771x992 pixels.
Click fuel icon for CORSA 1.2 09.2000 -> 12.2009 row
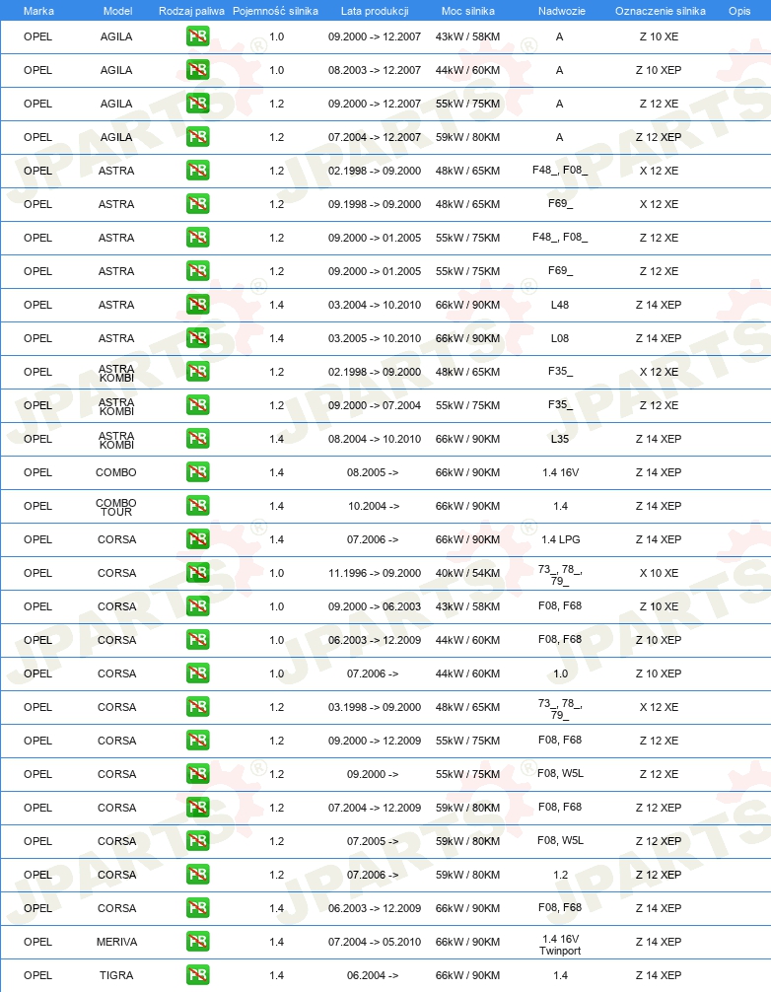197,741
